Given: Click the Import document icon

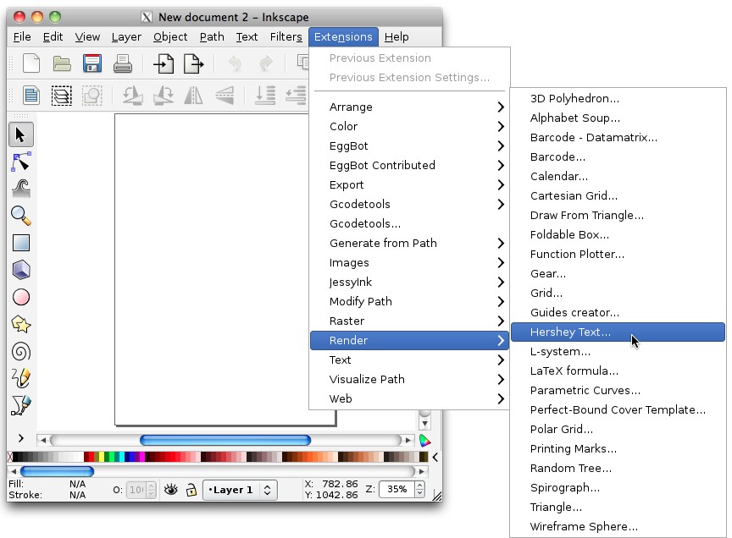Looking at the screenshot, I should 163,63.
